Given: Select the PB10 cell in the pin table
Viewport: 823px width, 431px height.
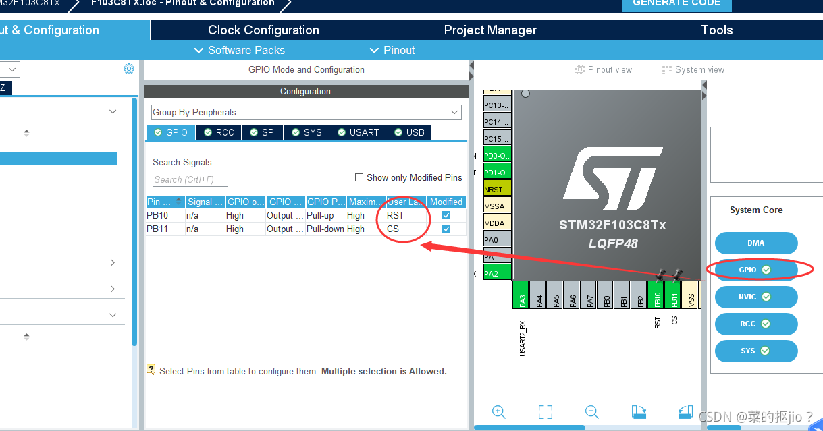Looking at the screenshot, I should click(x=165, y=215).
